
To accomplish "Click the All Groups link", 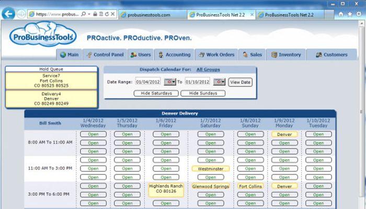I will click(x=208, y=69).
